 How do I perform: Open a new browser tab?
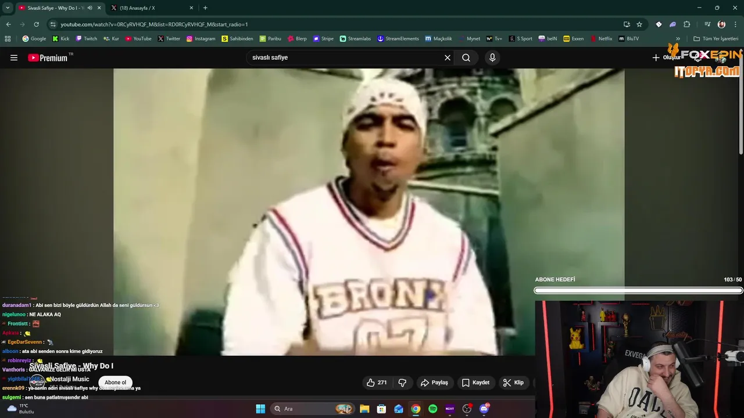point(205,8)
